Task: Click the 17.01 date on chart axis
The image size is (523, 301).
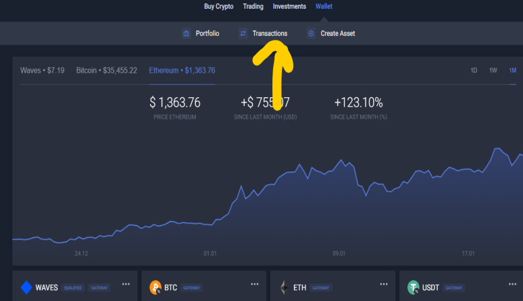Action: pyautogui.click(x=468, y=253)
